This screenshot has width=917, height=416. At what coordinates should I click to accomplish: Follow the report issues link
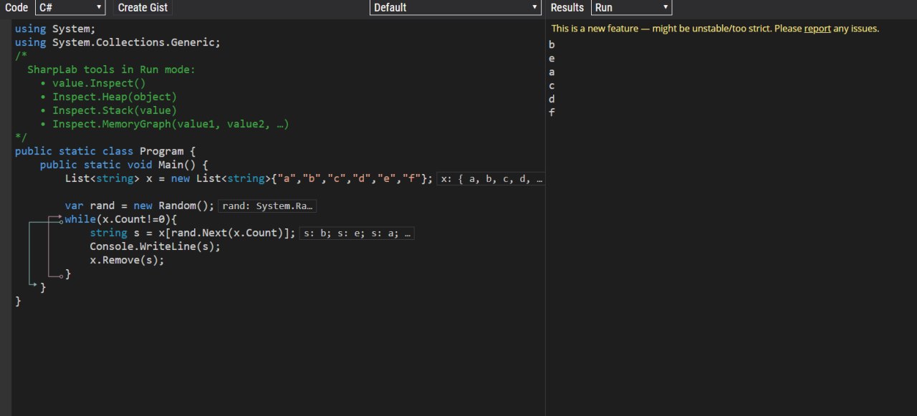(x=817, y=29)
